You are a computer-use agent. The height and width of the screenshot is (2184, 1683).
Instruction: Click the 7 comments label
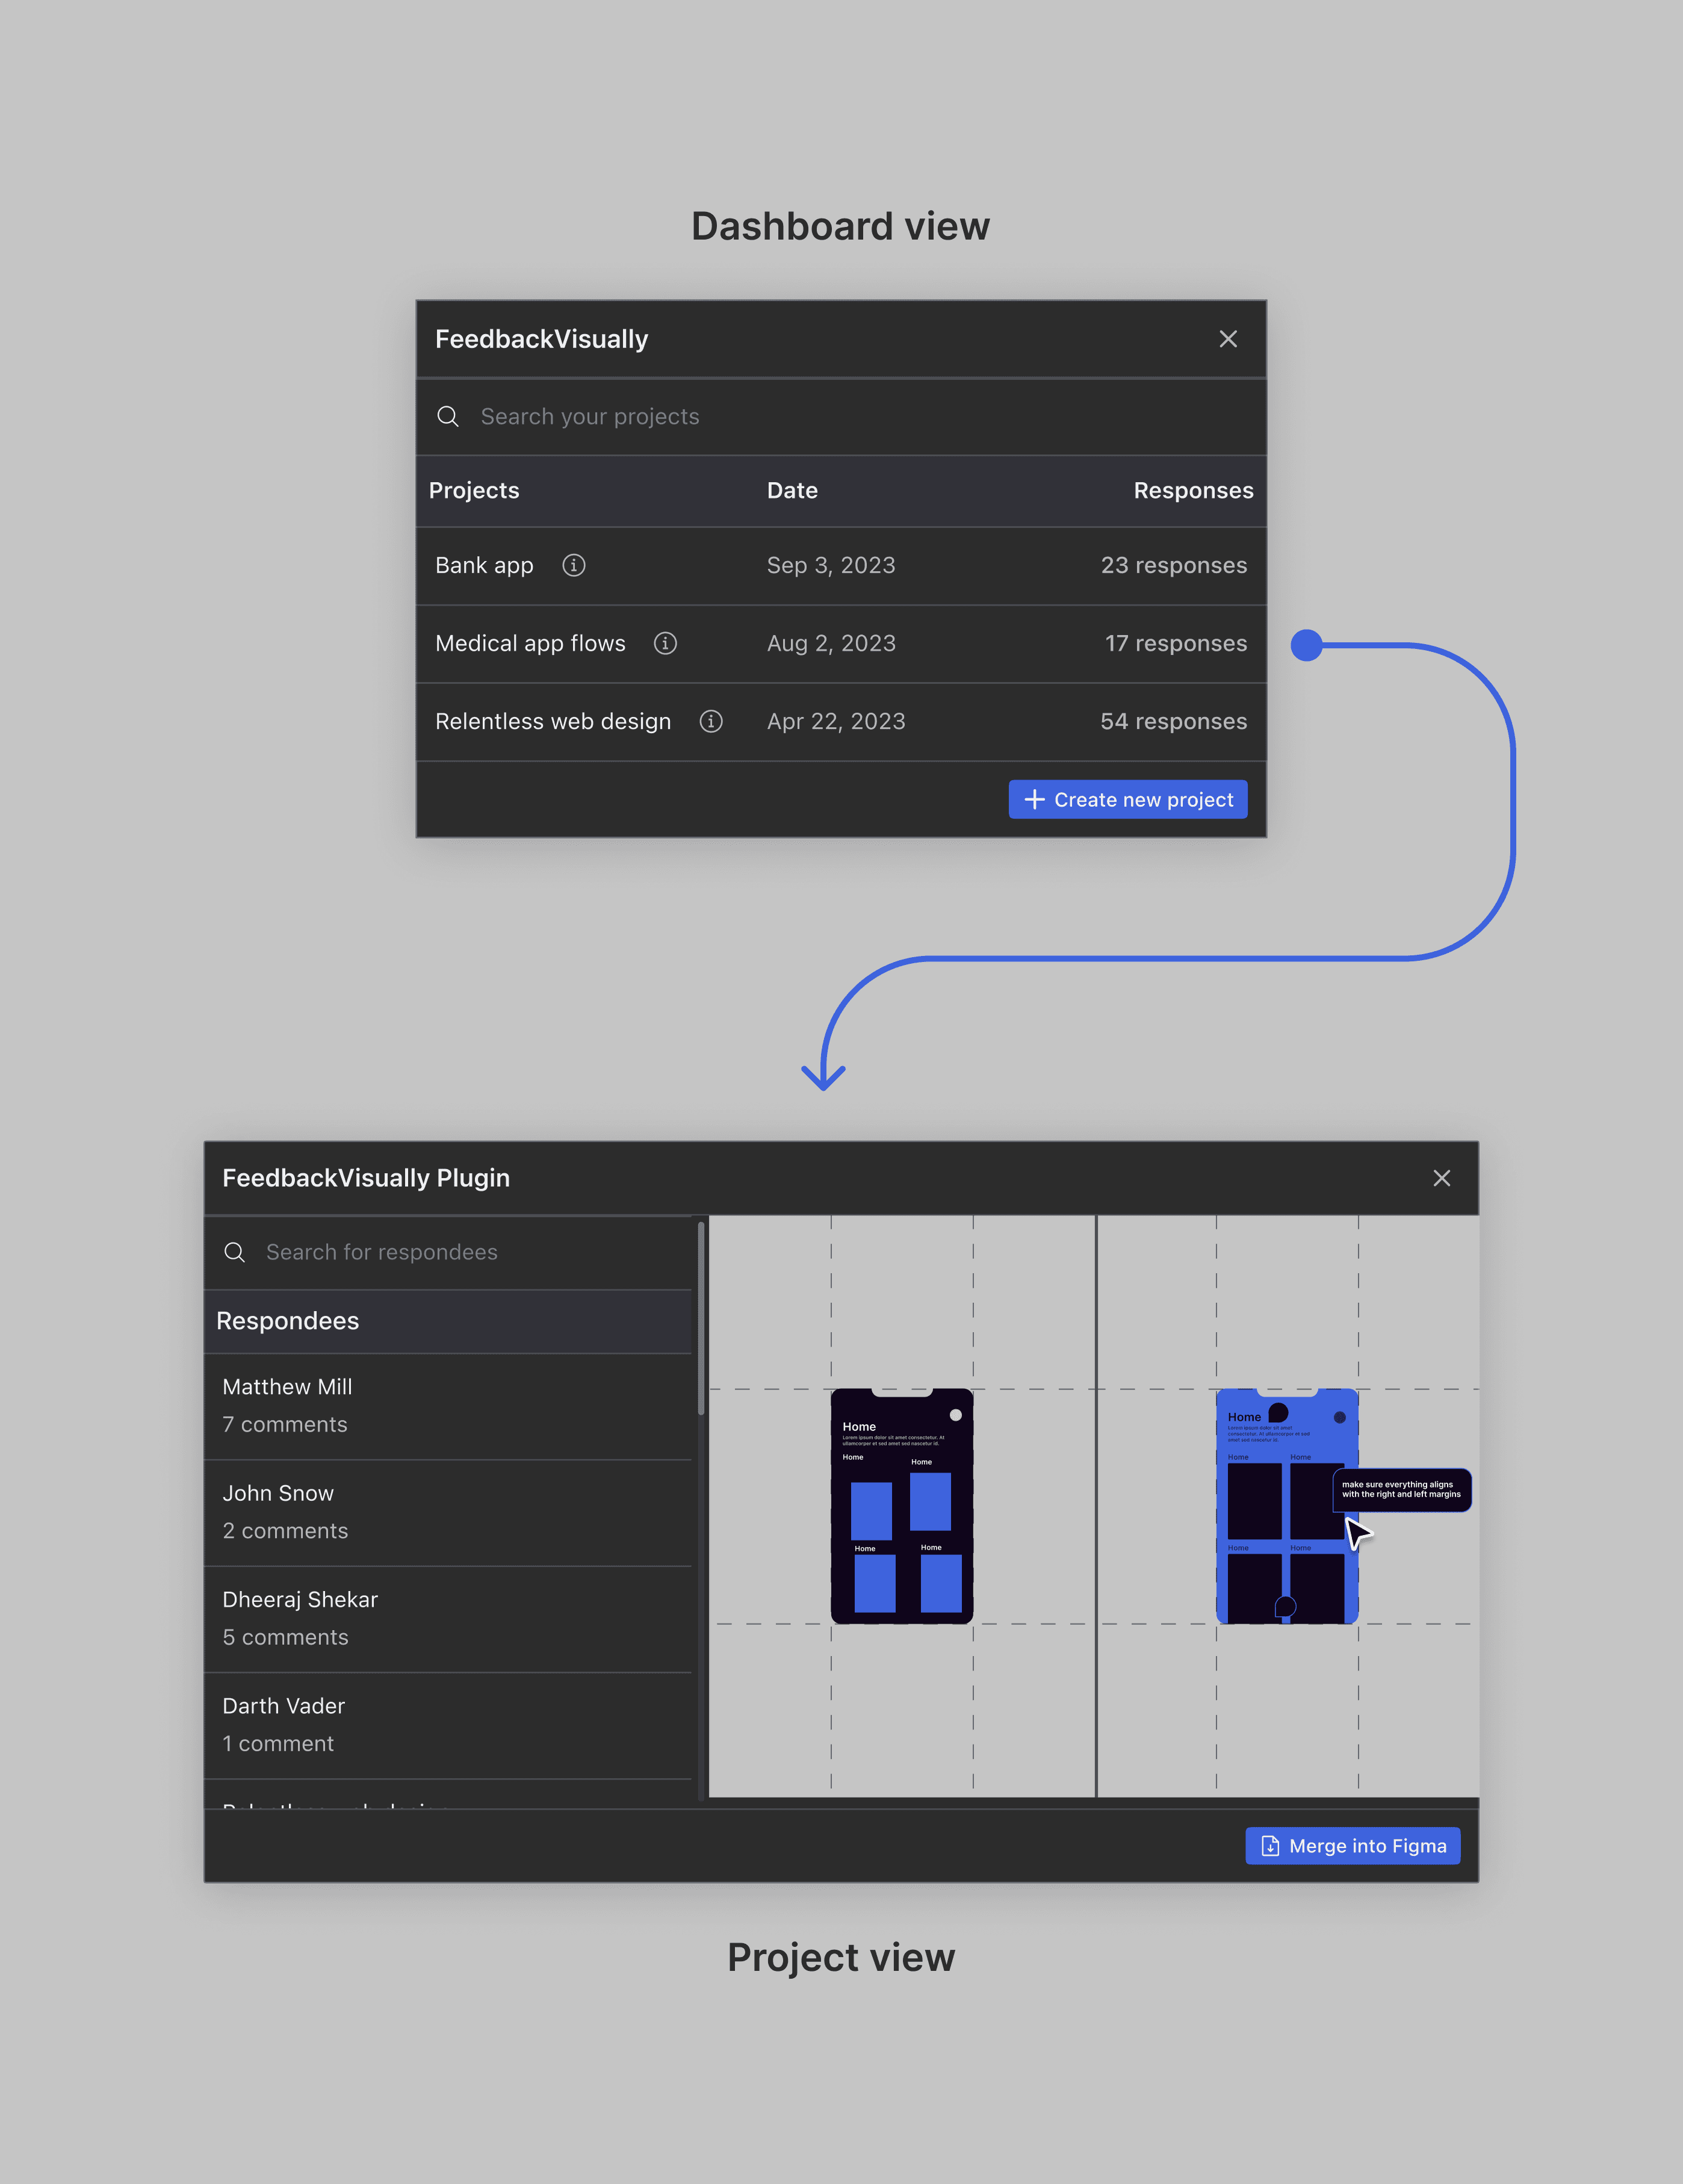(285, 1424)
